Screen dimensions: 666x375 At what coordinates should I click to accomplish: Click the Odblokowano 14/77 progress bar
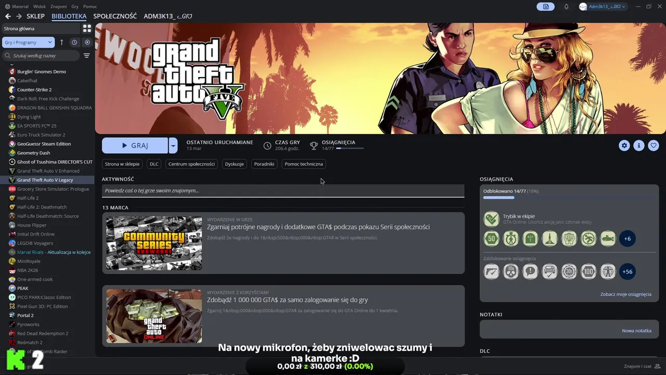[569, 197]
